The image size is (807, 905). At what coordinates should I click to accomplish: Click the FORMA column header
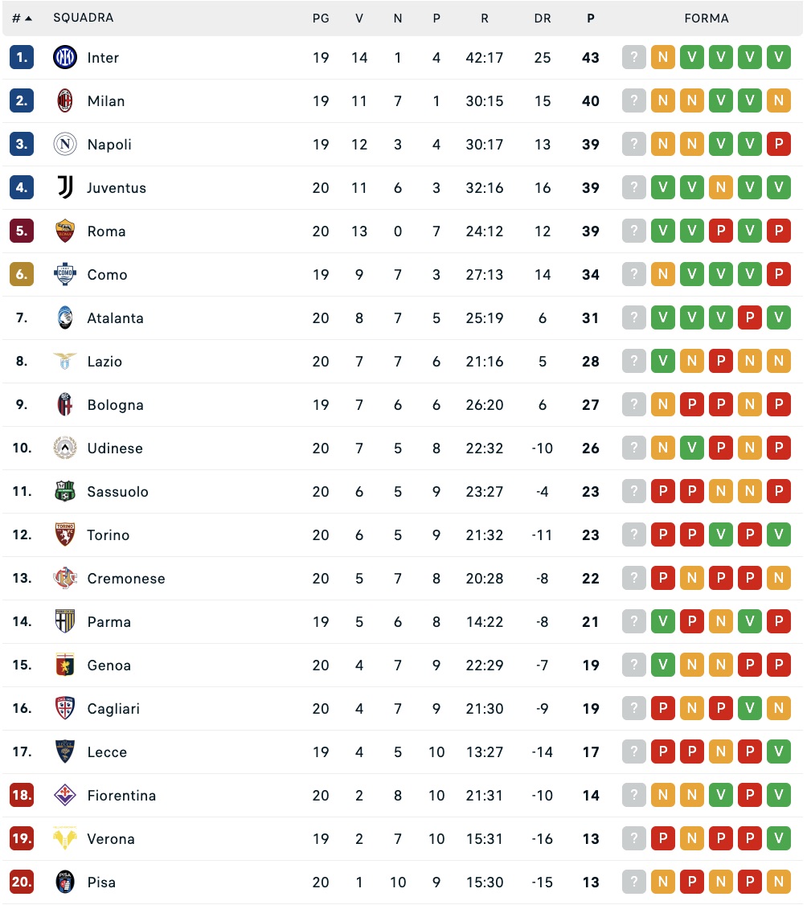(707, 18)
